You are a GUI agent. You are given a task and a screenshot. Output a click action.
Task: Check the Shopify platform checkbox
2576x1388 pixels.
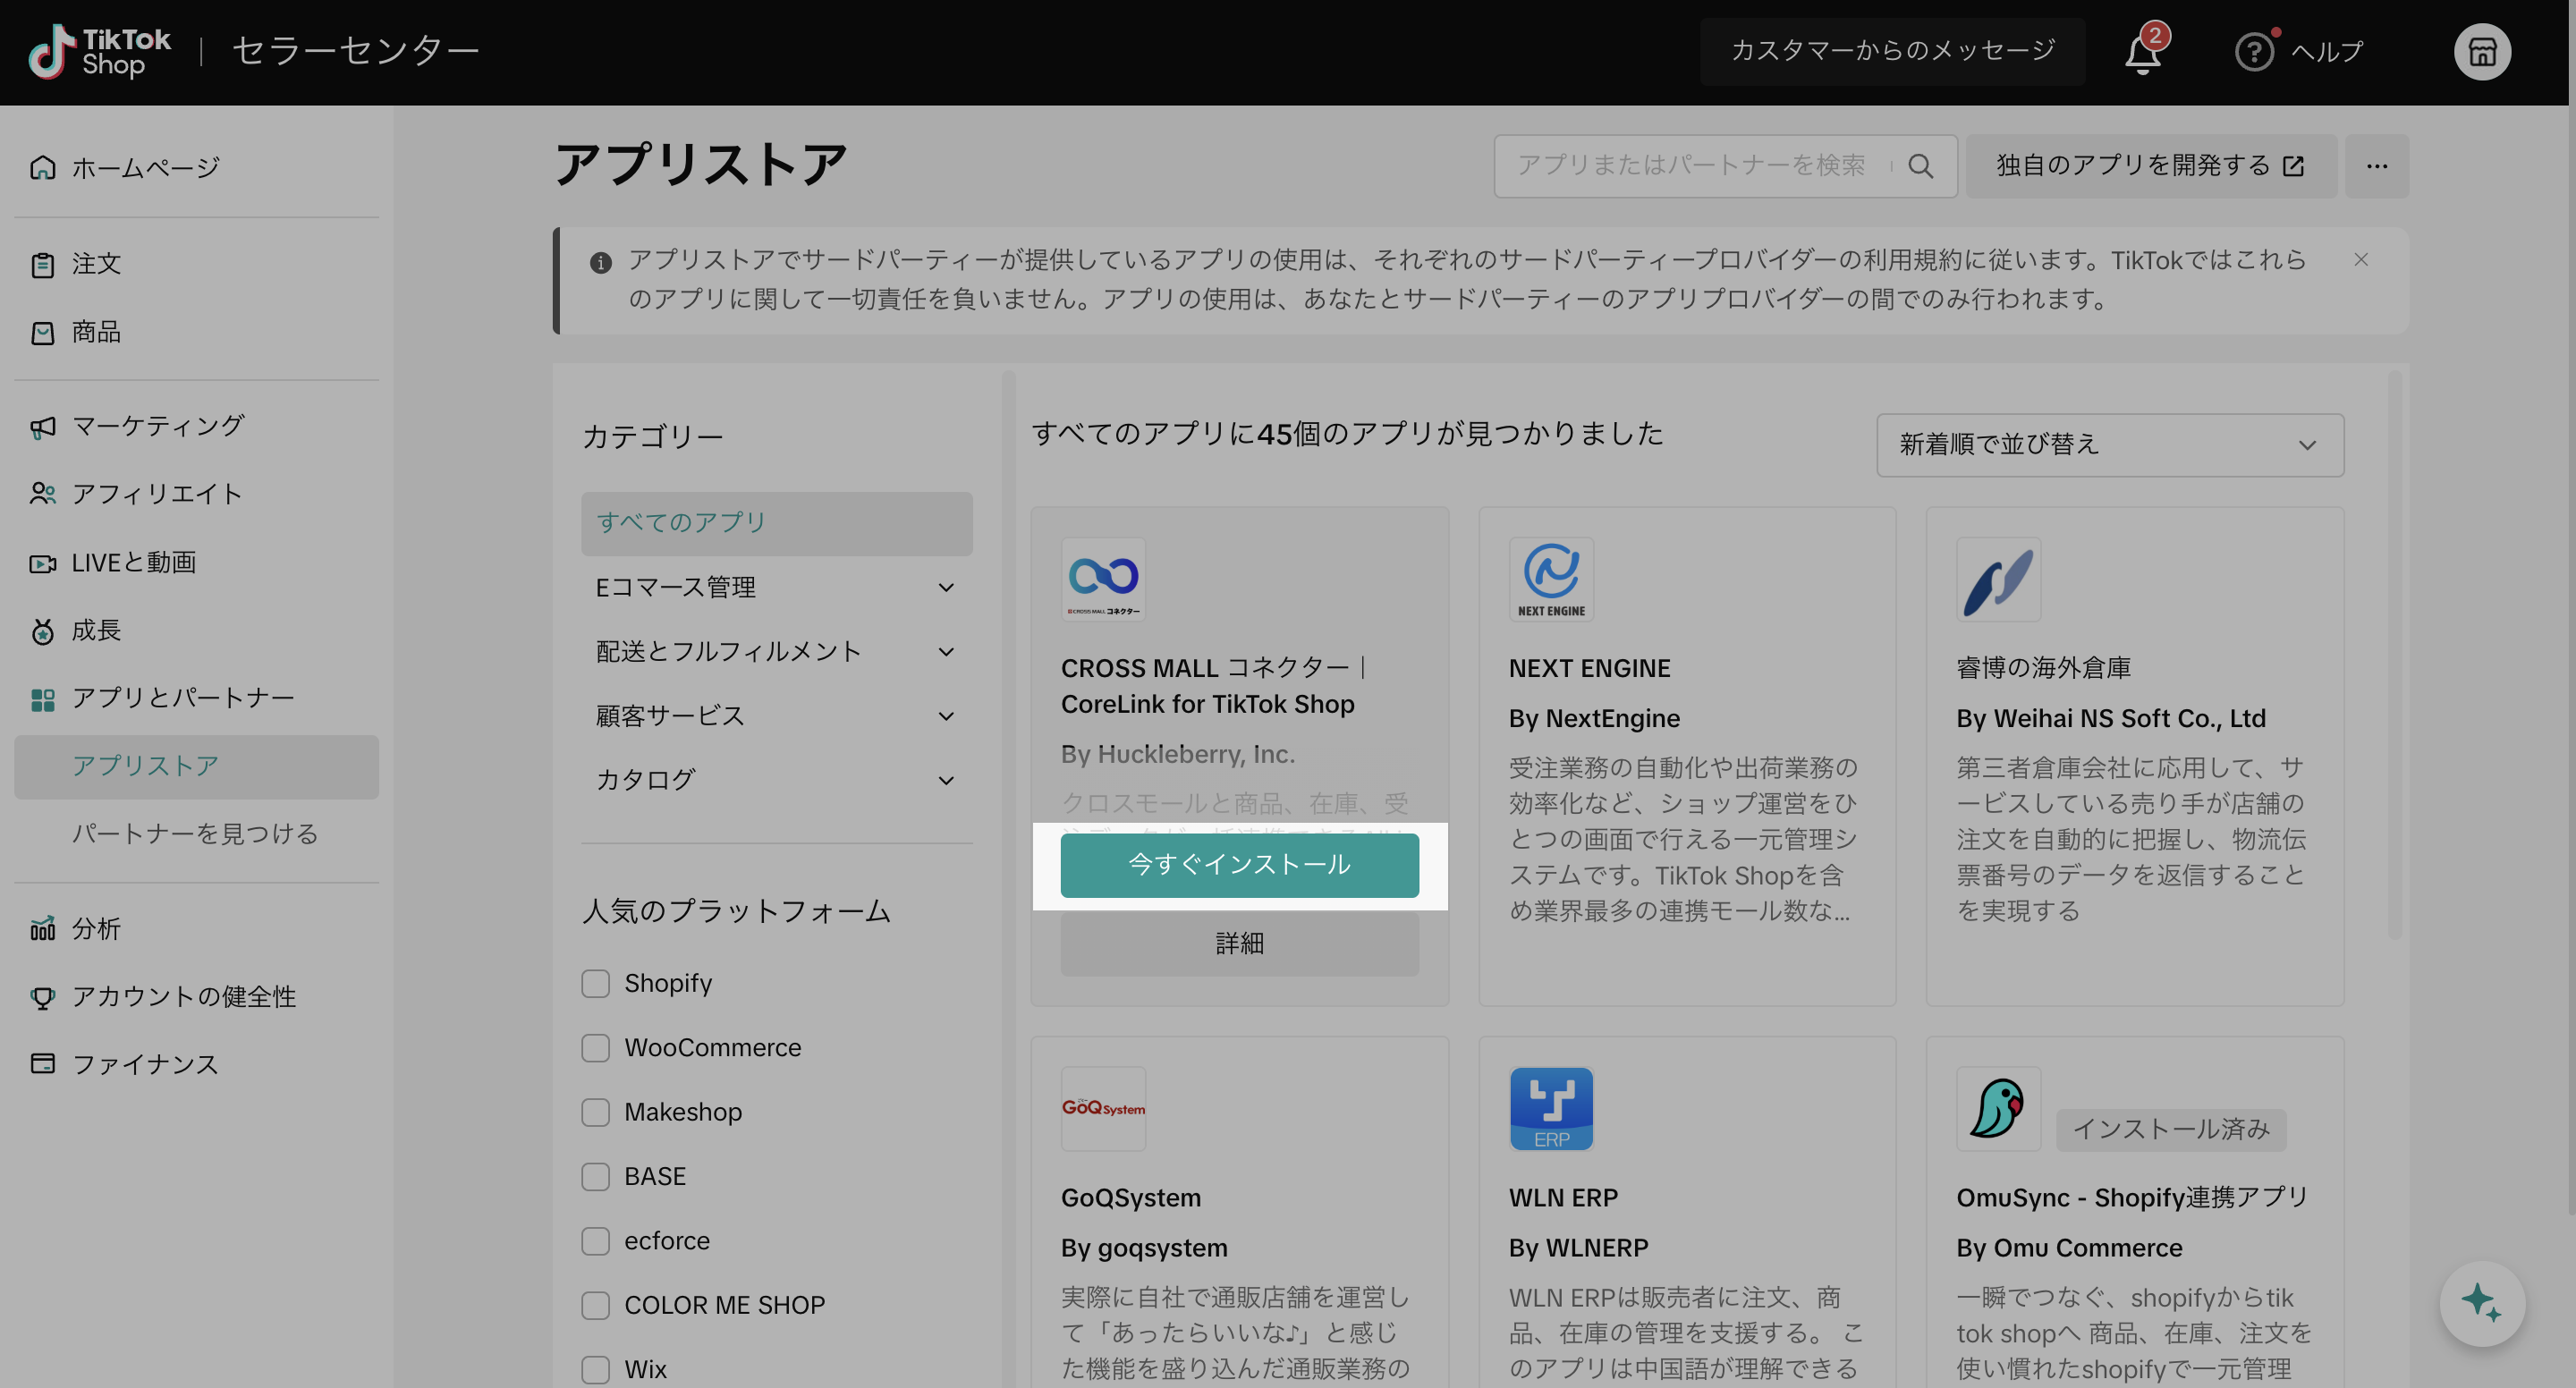[596, 983]
